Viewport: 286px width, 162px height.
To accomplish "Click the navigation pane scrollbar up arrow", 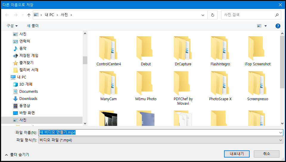I will point(85,33).
